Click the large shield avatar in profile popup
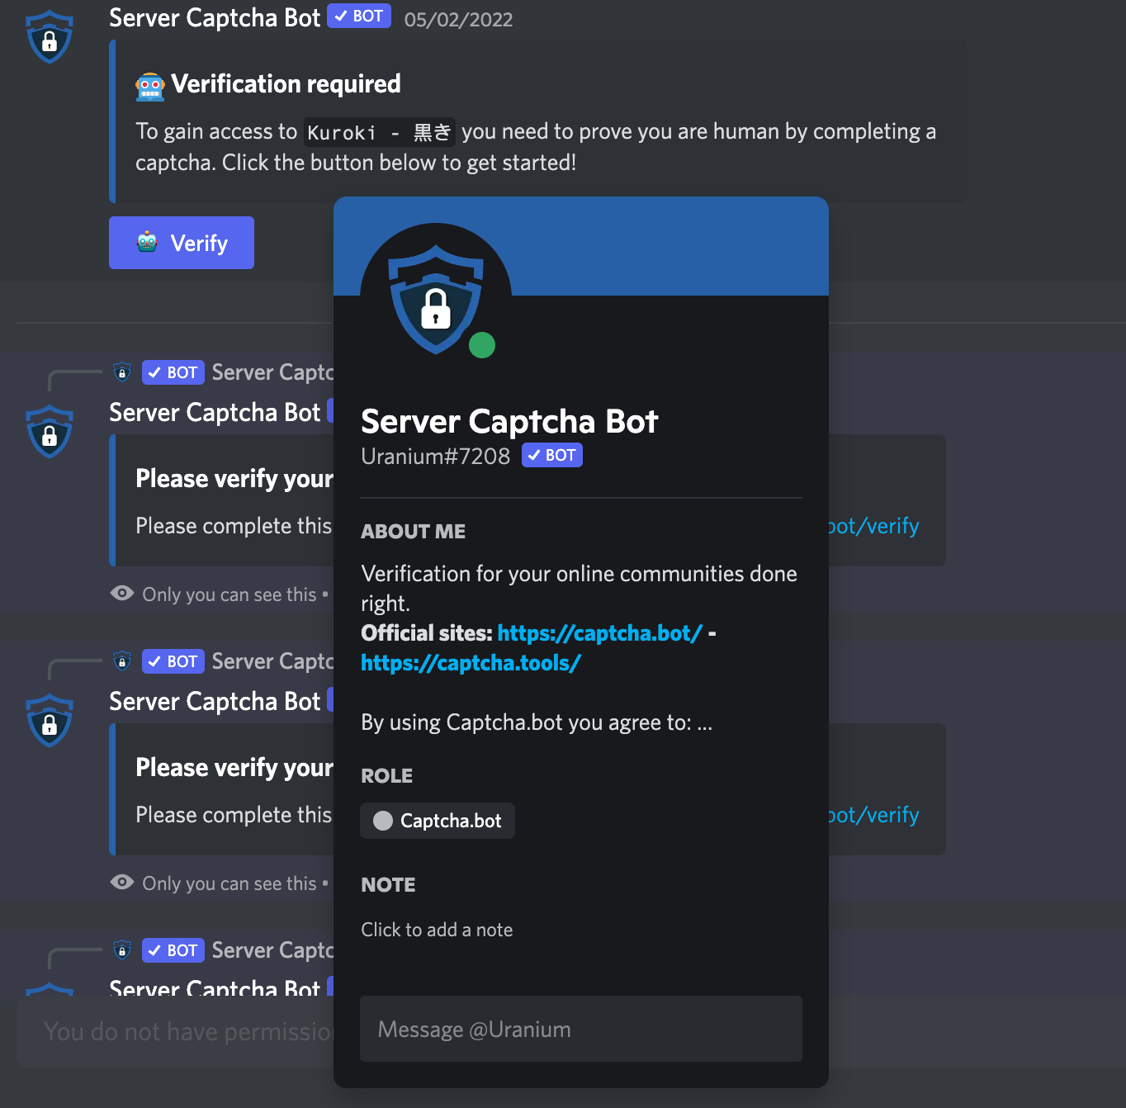This screenshot has height=1108, width=1126. tap(435, 297)
